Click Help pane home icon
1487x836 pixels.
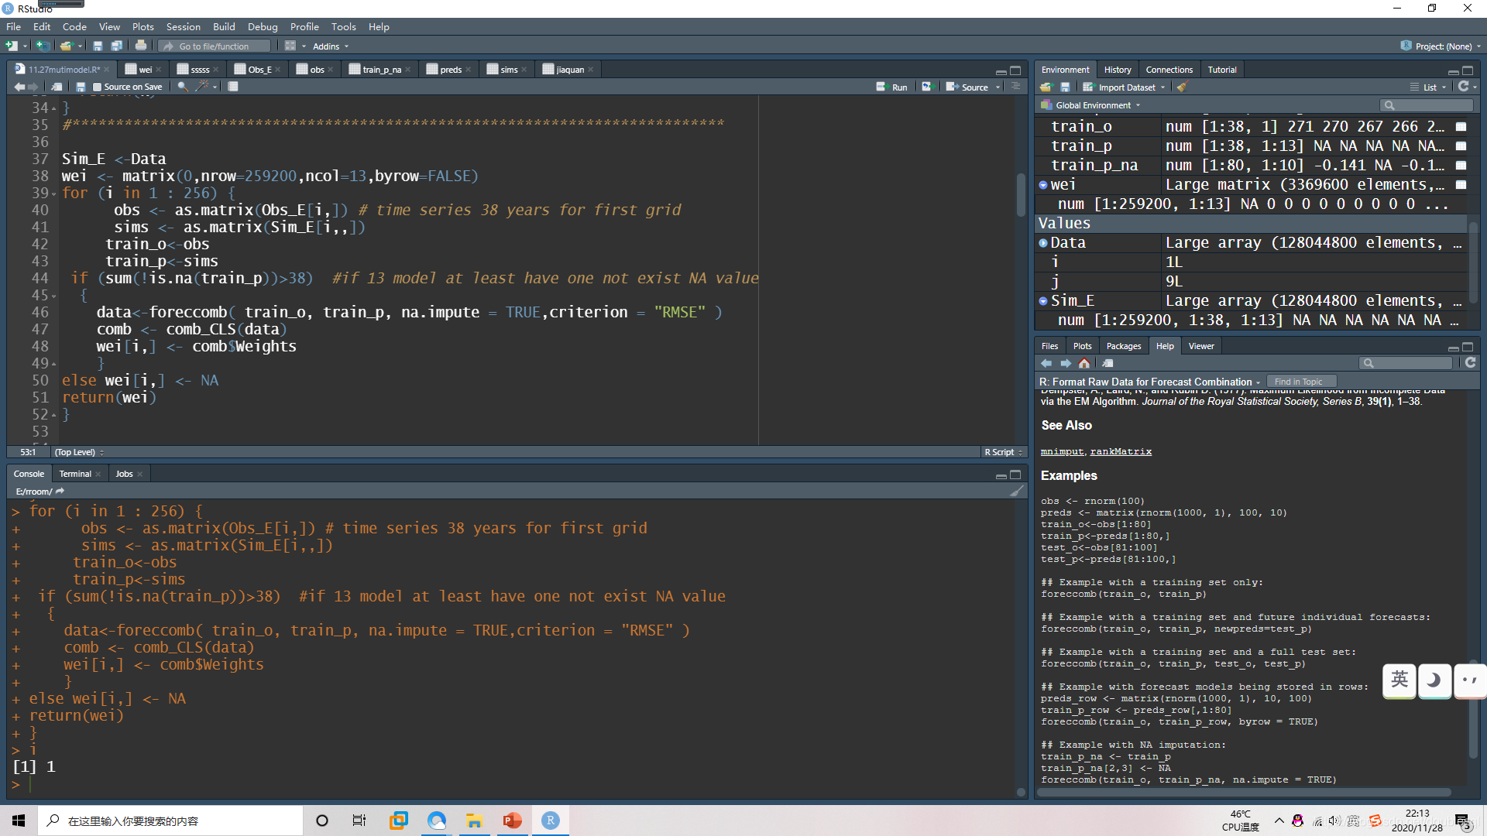[x=1084, y=363]
